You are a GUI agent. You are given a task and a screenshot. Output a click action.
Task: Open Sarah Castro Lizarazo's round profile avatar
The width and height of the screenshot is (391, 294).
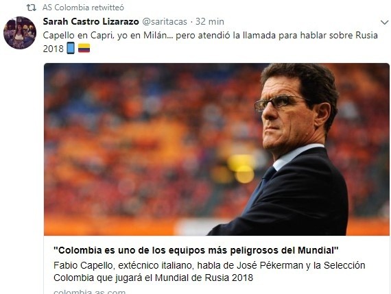[x=20, y=33]
